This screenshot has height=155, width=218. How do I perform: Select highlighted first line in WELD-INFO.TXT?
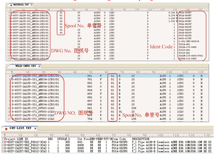[107, 76]
